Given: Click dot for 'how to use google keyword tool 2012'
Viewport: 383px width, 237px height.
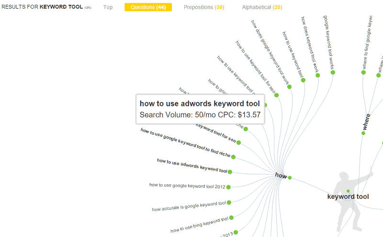Looking at the screenshot, I should (229, 187).
